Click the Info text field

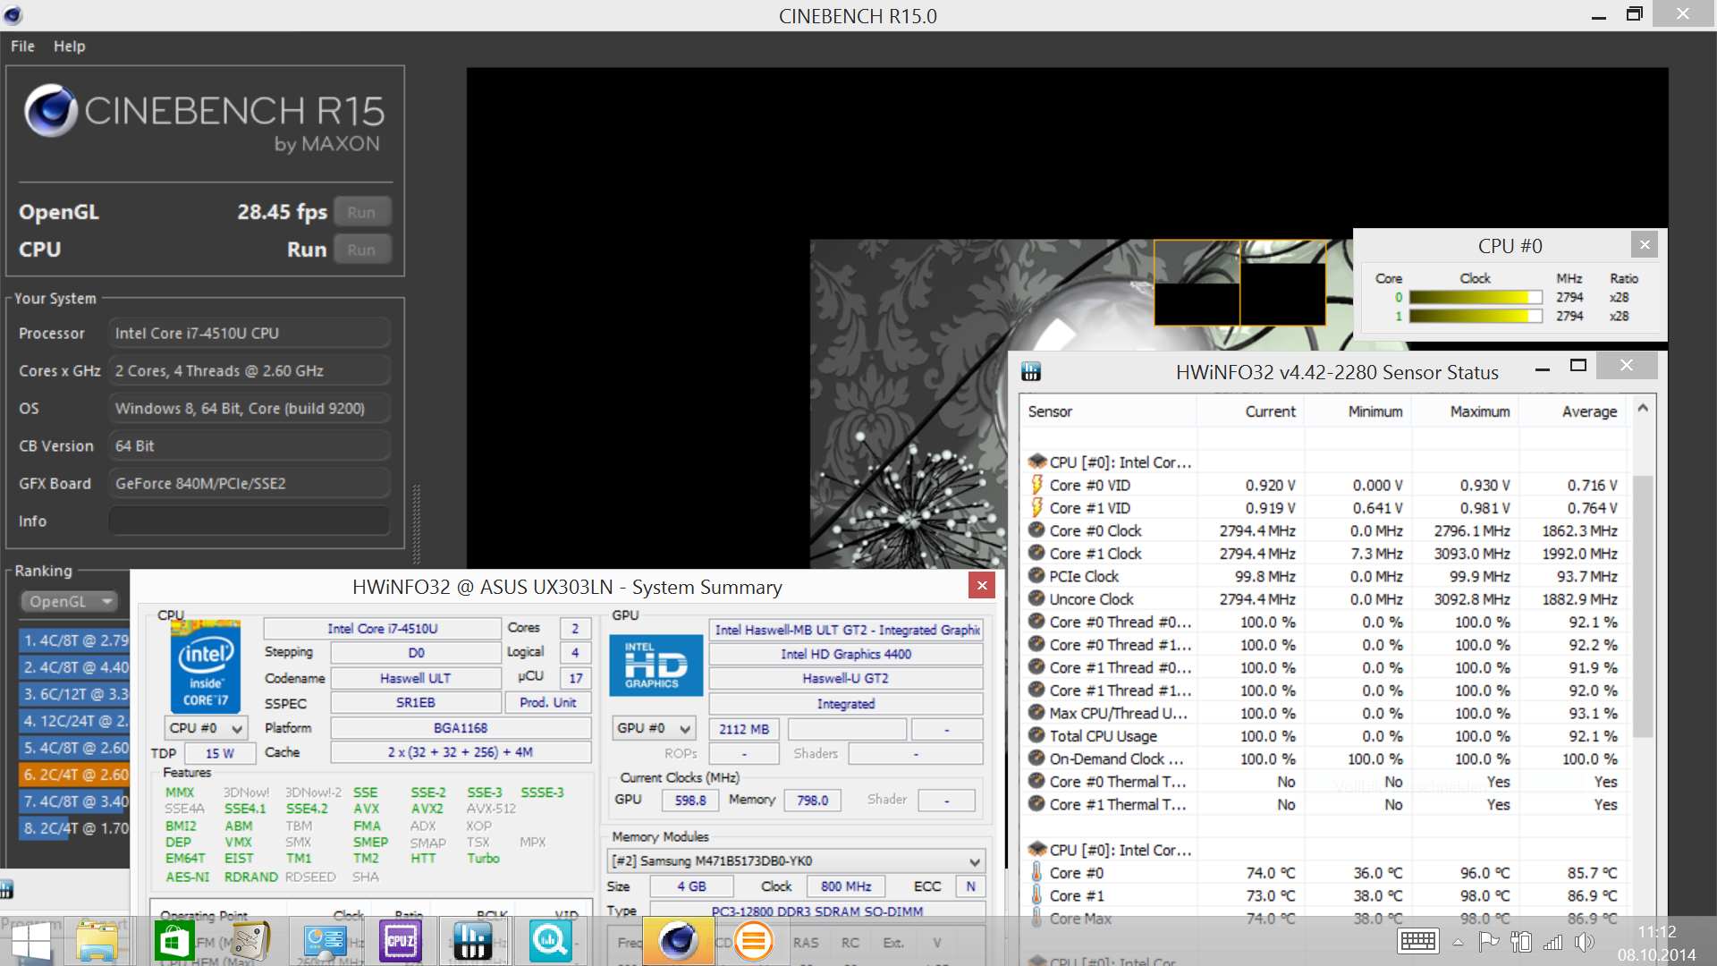[249, 521]
